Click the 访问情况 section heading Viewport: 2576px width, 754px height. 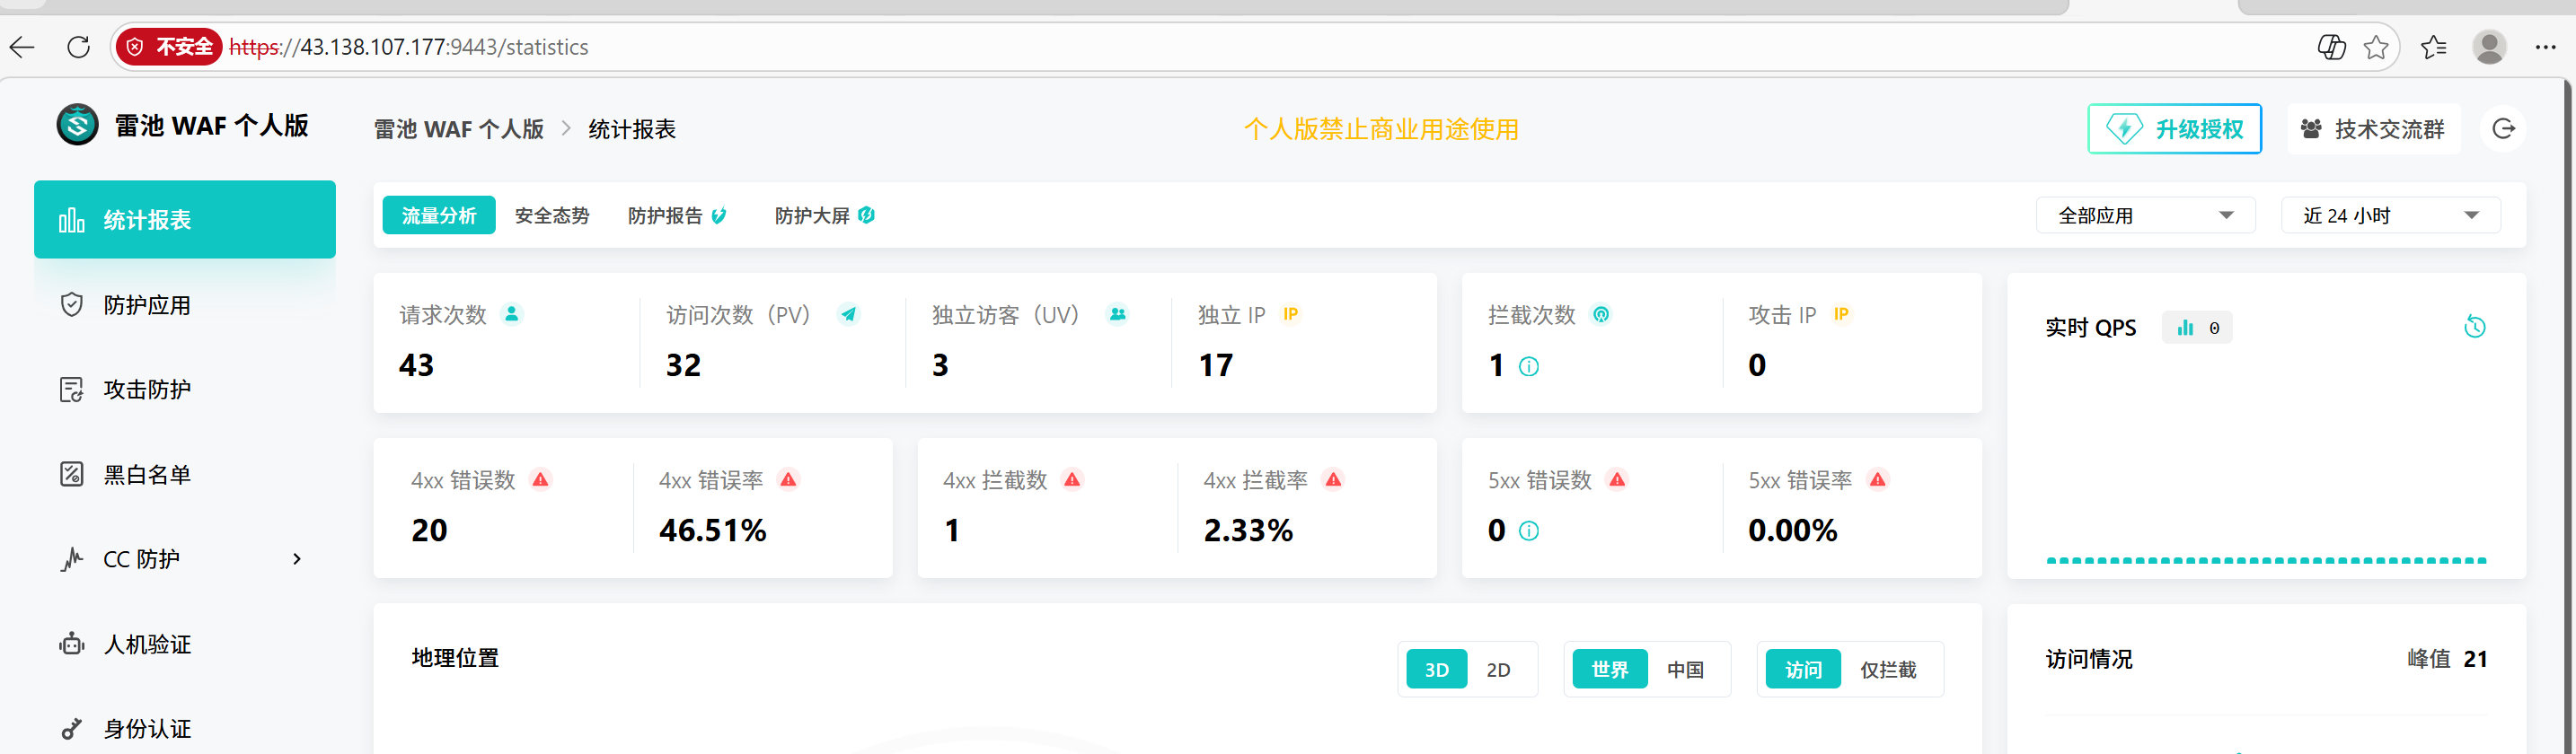[x=2089, y=659]
